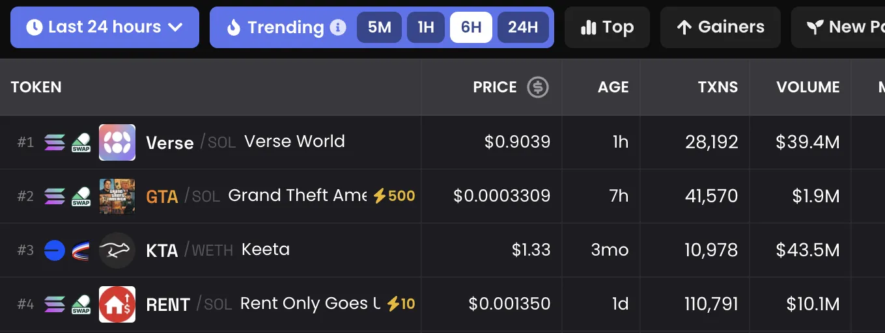Click the dollar sign price toggle icon
The height and width of the screenshot is (333, 885).
538,87
